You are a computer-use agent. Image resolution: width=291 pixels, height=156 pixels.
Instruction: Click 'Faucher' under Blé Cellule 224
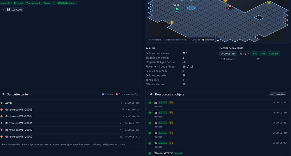(158, 147)
